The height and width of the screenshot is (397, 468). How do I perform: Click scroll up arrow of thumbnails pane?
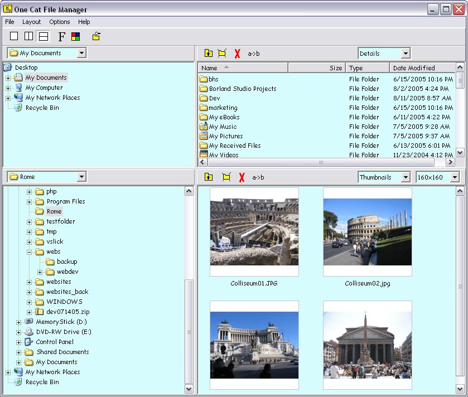(x=460, y=191)
